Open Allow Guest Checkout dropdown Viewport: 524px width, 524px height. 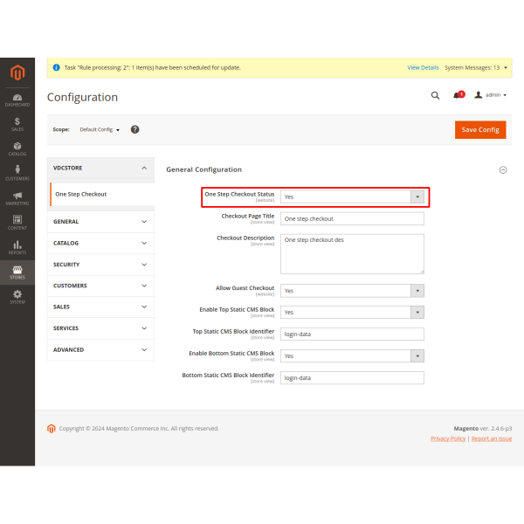pos(352,291)
